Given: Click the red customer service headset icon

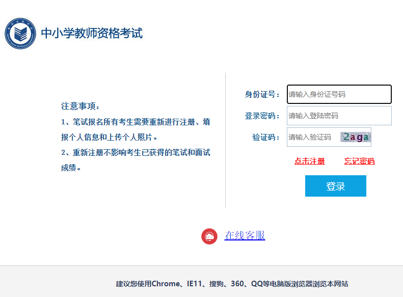Looking at the screenshot, I should (209, 236).
